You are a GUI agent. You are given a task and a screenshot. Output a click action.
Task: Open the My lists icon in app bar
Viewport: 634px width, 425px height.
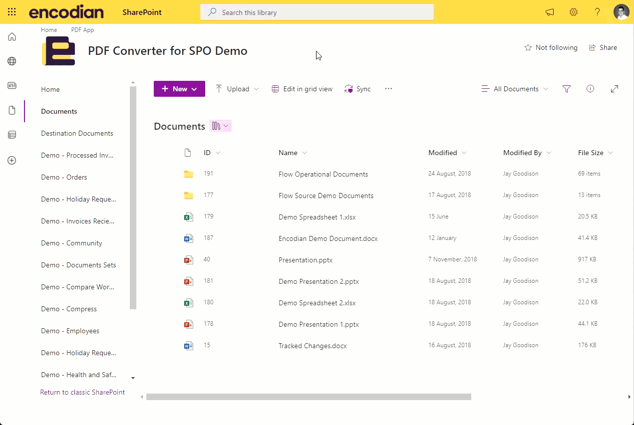click(12, 135)
